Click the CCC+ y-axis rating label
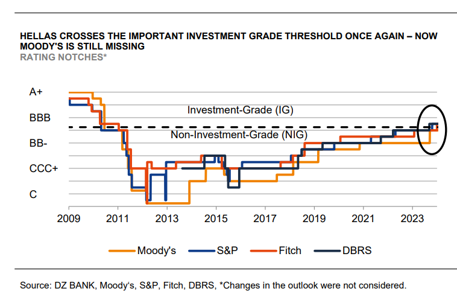 click(x=43, y=169)
